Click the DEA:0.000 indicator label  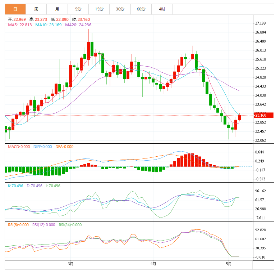(64, 147)
